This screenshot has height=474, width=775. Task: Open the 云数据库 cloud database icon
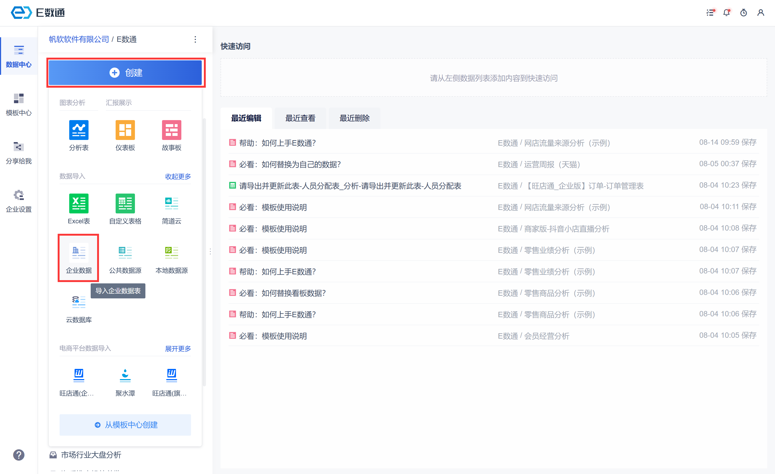coord(79,302)
